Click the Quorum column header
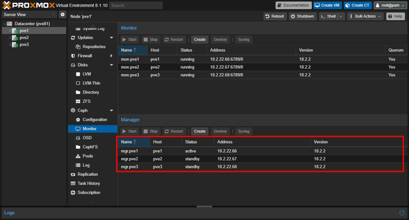 [396, 50]
